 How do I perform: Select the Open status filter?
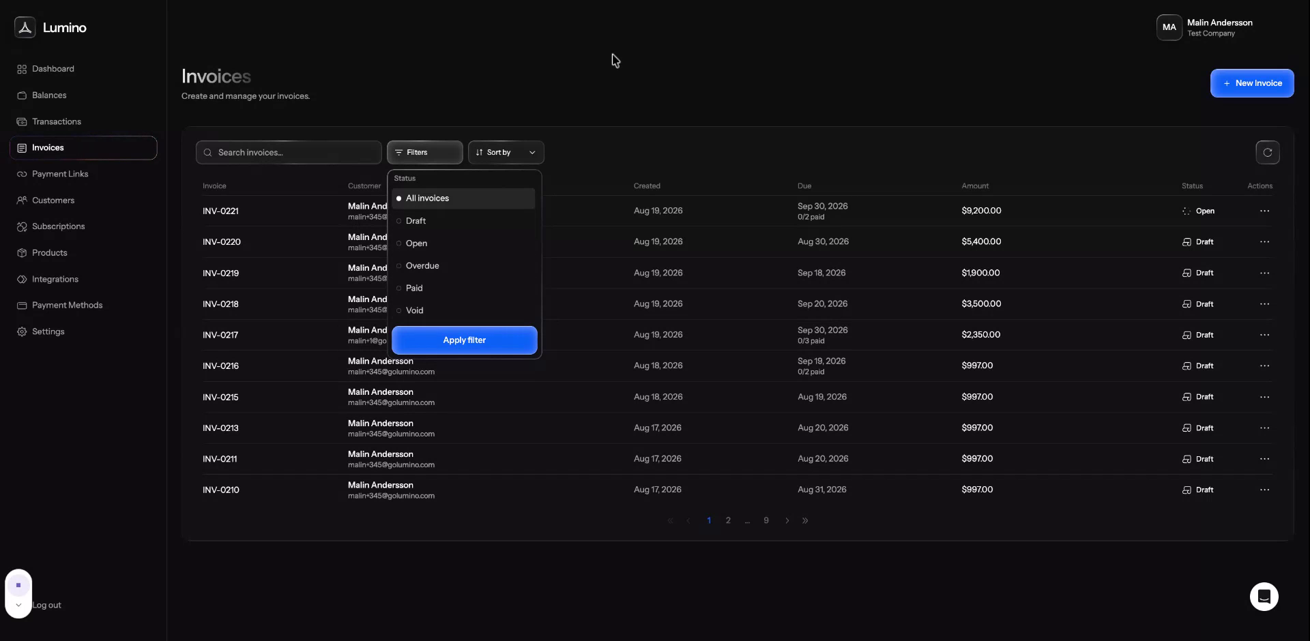[463, 243]
